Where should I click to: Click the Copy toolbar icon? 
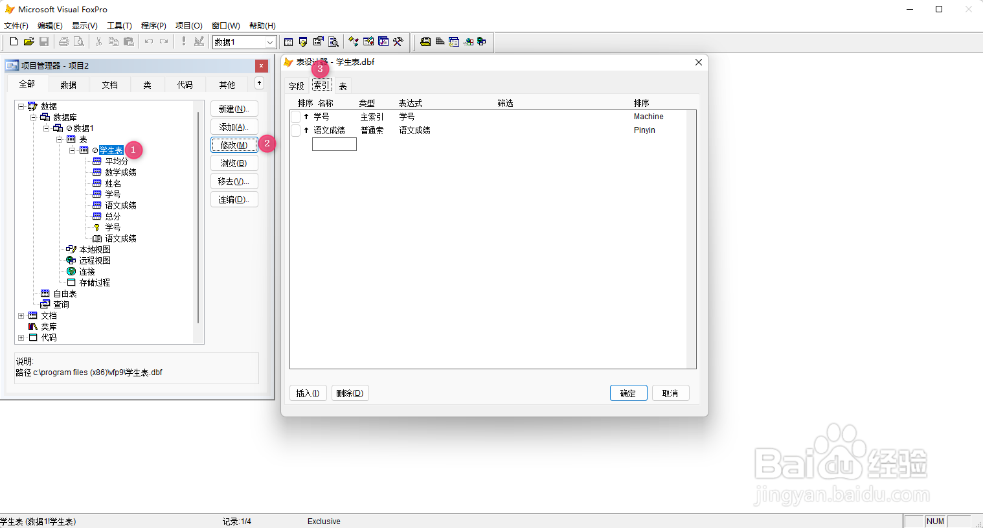(113, 41)
